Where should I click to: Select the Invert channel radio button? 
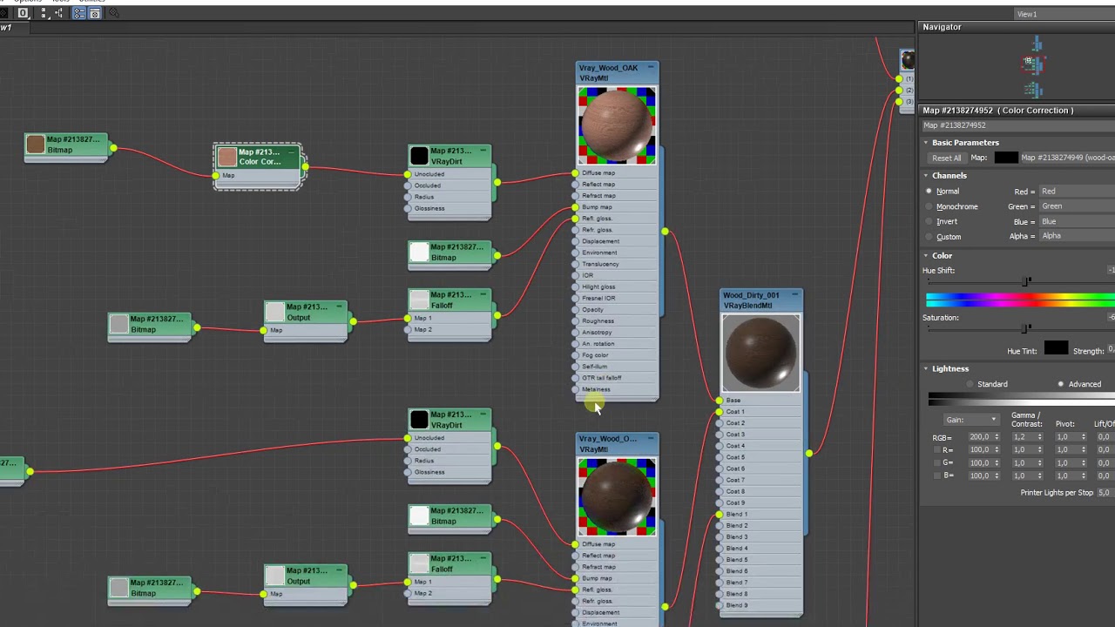tap(929, 222)
